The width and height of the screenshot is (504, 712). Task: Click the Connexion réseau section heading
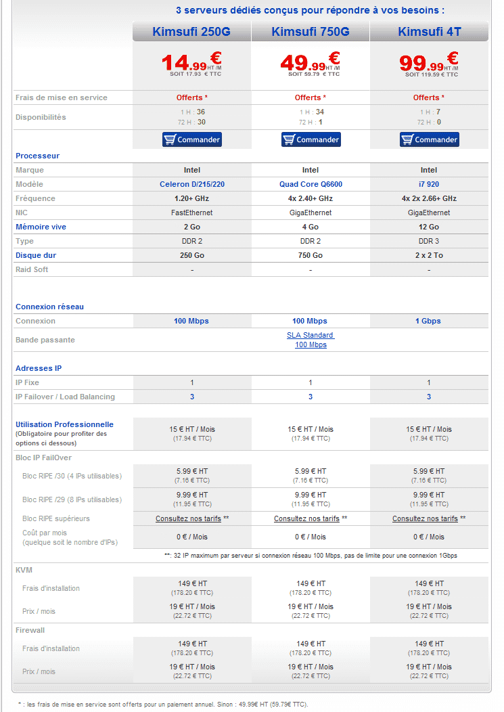[x=49, y=307]
